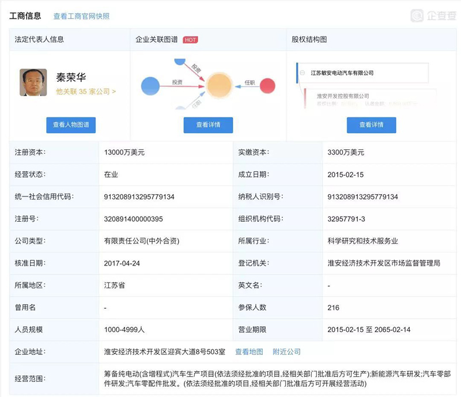This screenshot has height=397, width=461.
Task: Click 统一社会信用代码 value 913208913295779134
Action: (139, 196)
